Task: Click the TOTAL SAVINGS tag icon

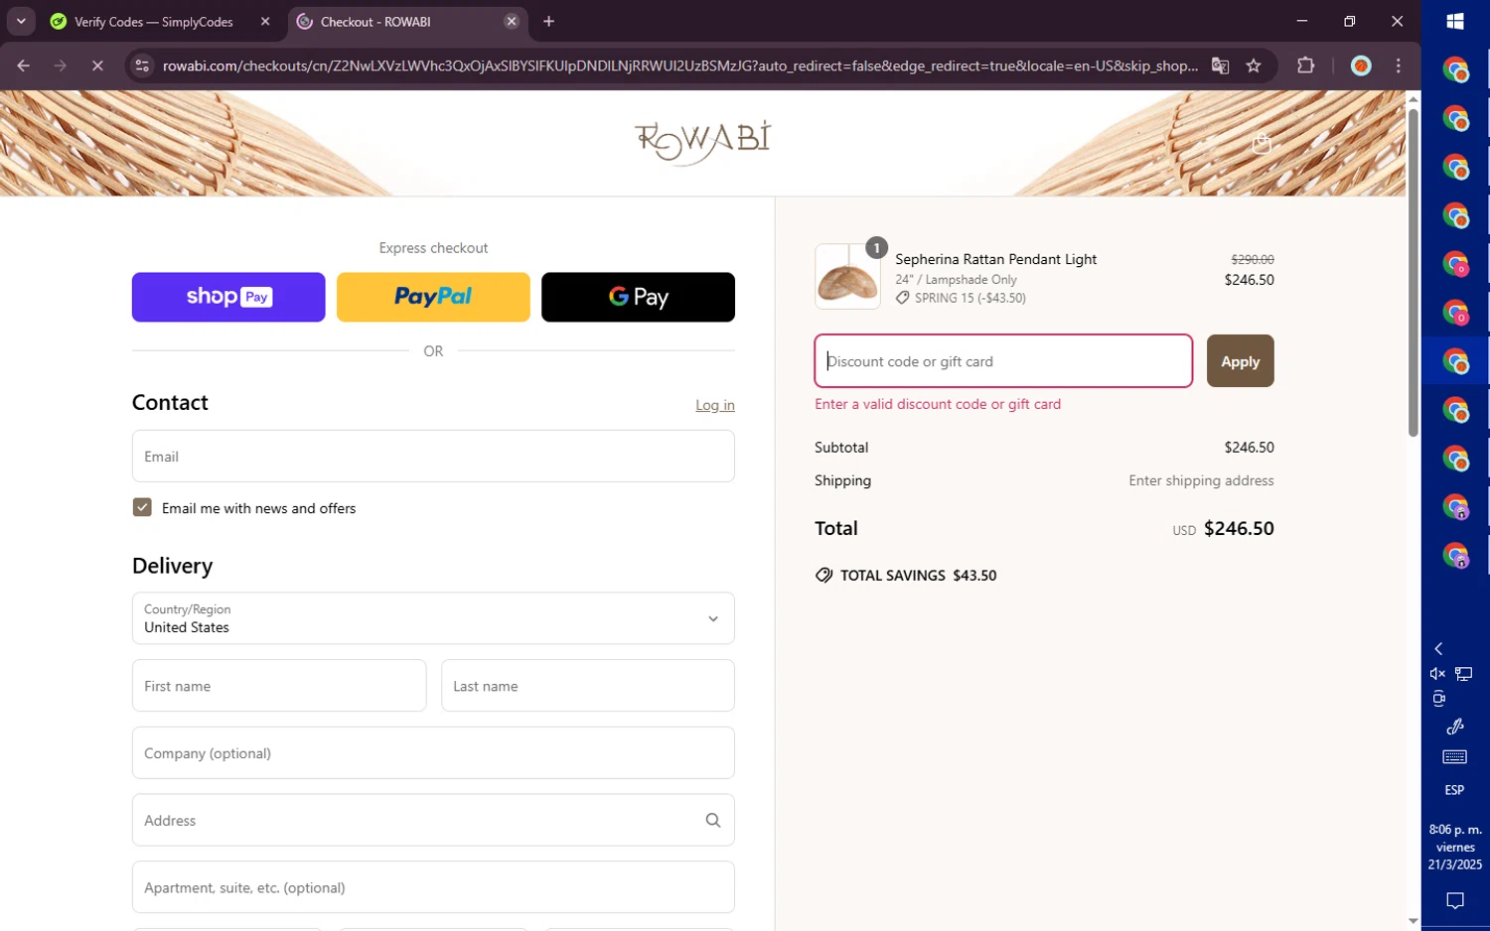Action: (823, 576)
